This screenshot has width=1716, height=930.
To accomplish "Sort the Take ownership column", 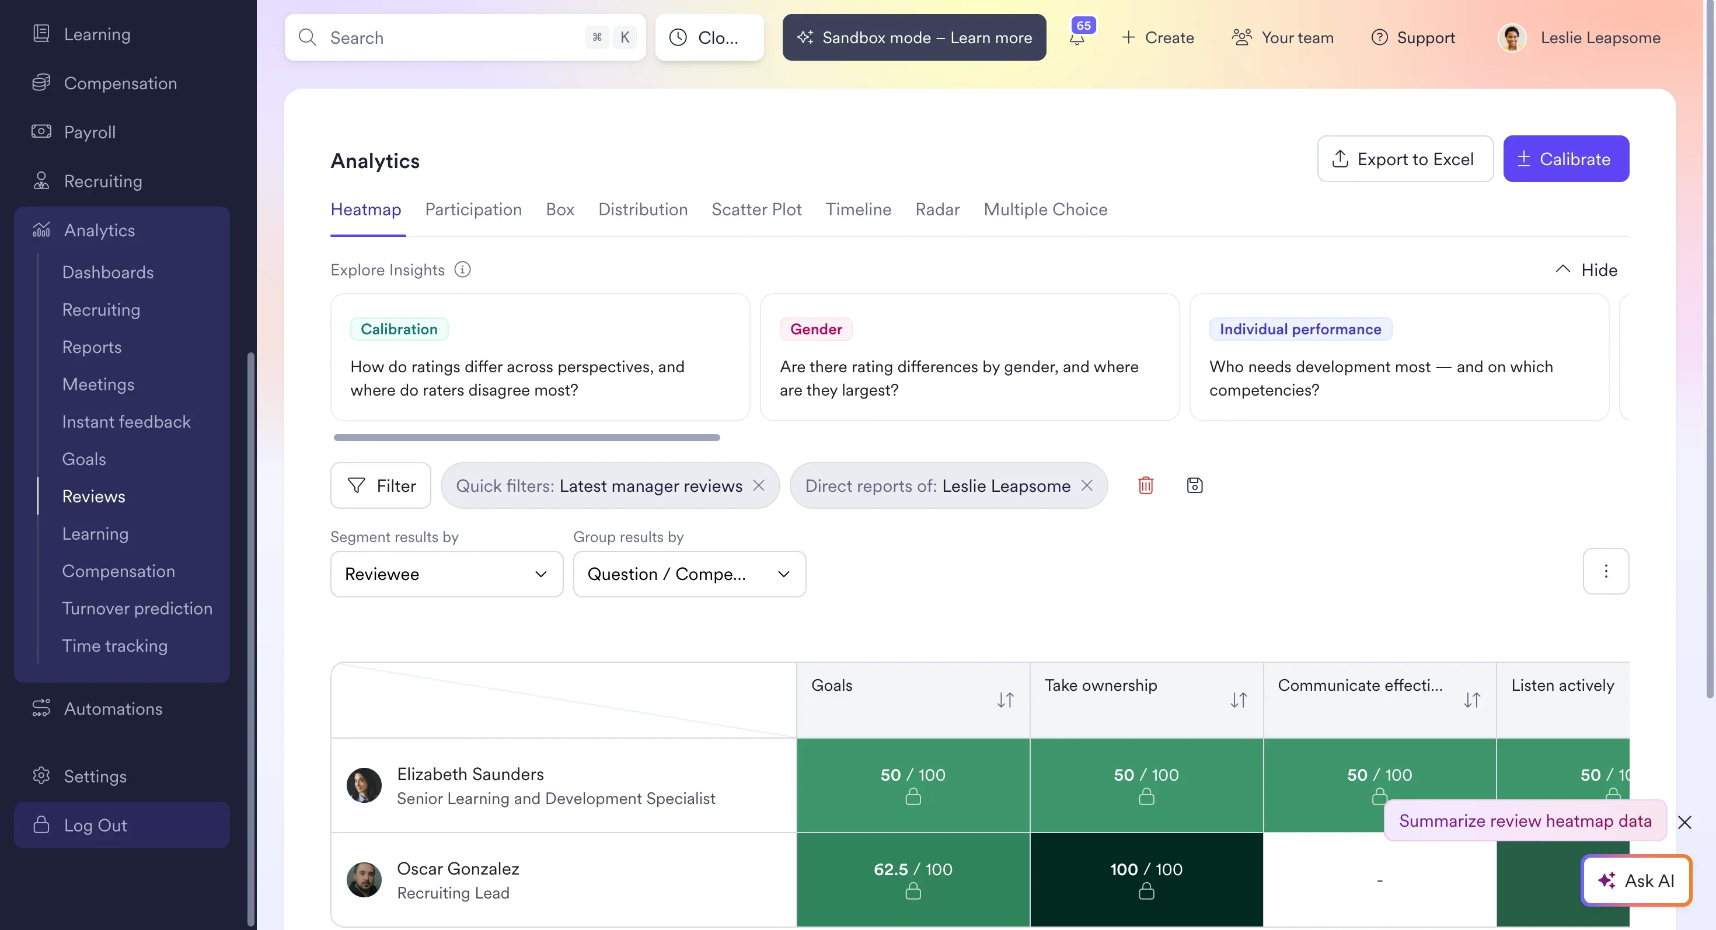I will tap(1239, 700).
